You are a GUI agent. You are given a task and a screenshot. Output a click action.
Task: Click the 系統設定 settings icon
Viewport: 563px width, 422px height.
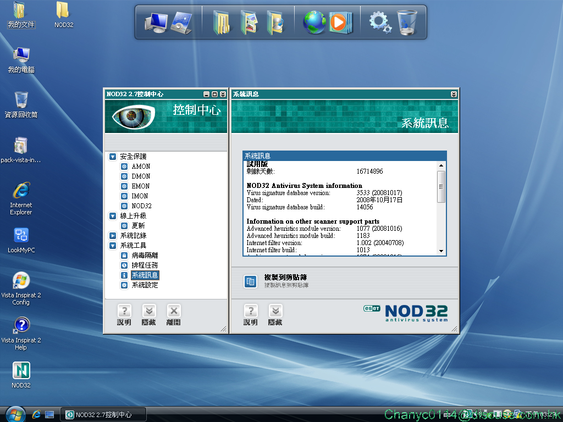(x=124, y=285)
